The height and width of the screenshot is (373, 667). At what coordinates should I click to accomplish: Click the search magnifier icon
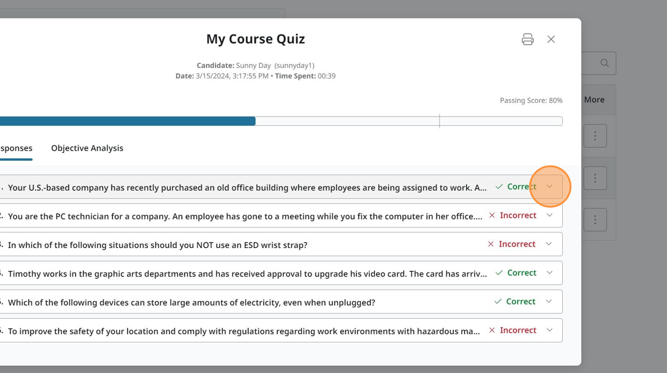click(x=604, y=63)
